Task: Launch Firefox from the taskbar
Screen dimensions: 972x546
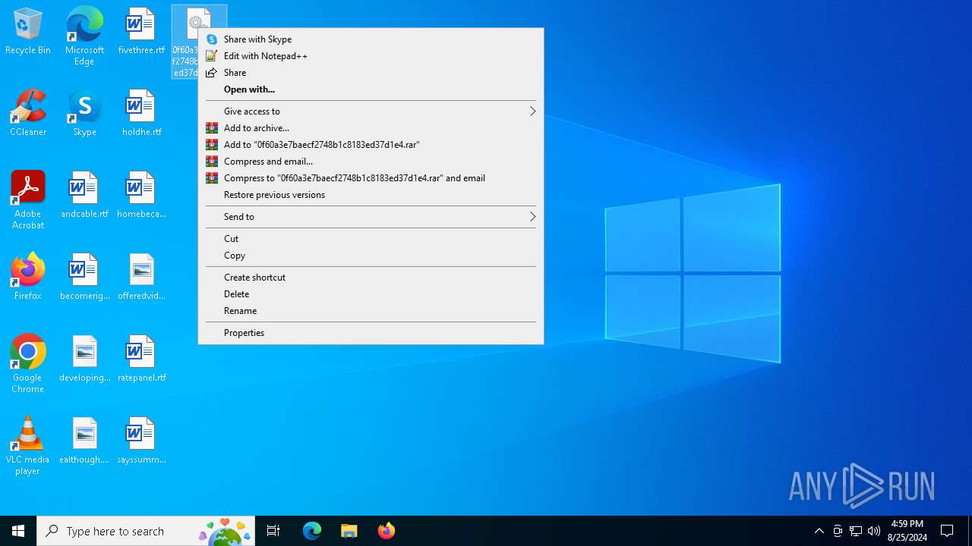Action: point(386,531)
